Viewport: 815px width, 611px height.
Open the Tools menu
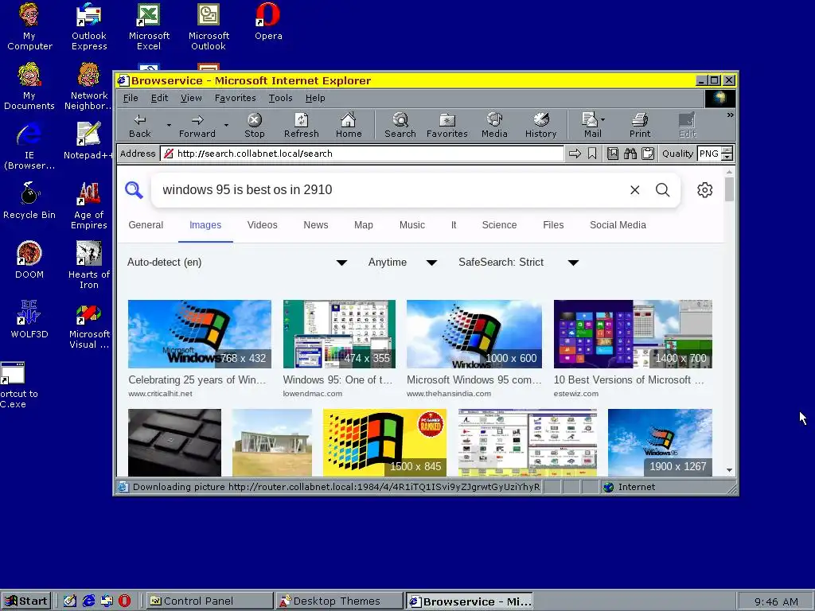tap(280, 98)
